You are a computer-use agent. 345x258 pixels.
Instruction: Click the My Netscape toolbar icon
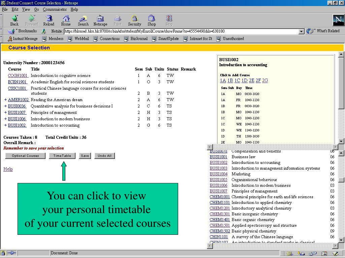tap(100, 18)
